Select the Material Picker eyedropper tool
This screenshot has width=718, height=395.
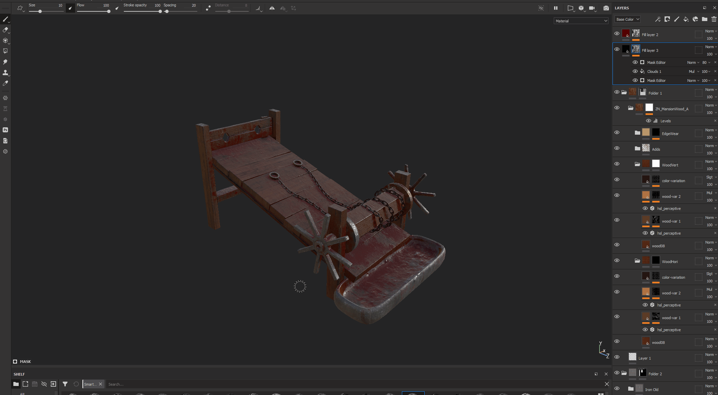coord(5,83)
